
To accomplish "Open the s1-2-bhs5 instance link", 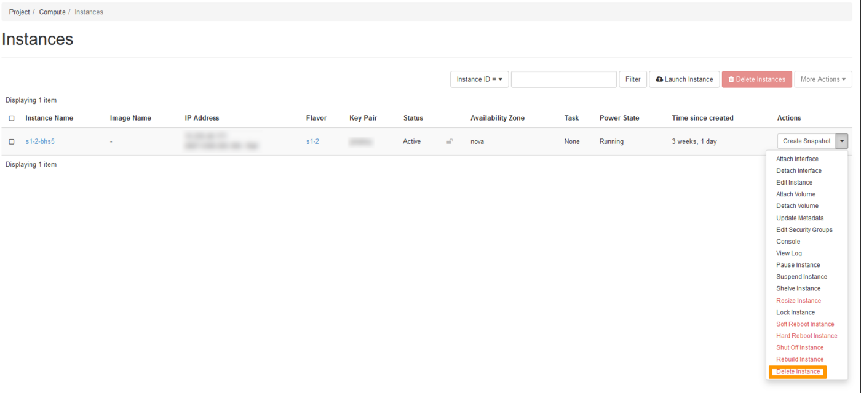I will point(40,141).
